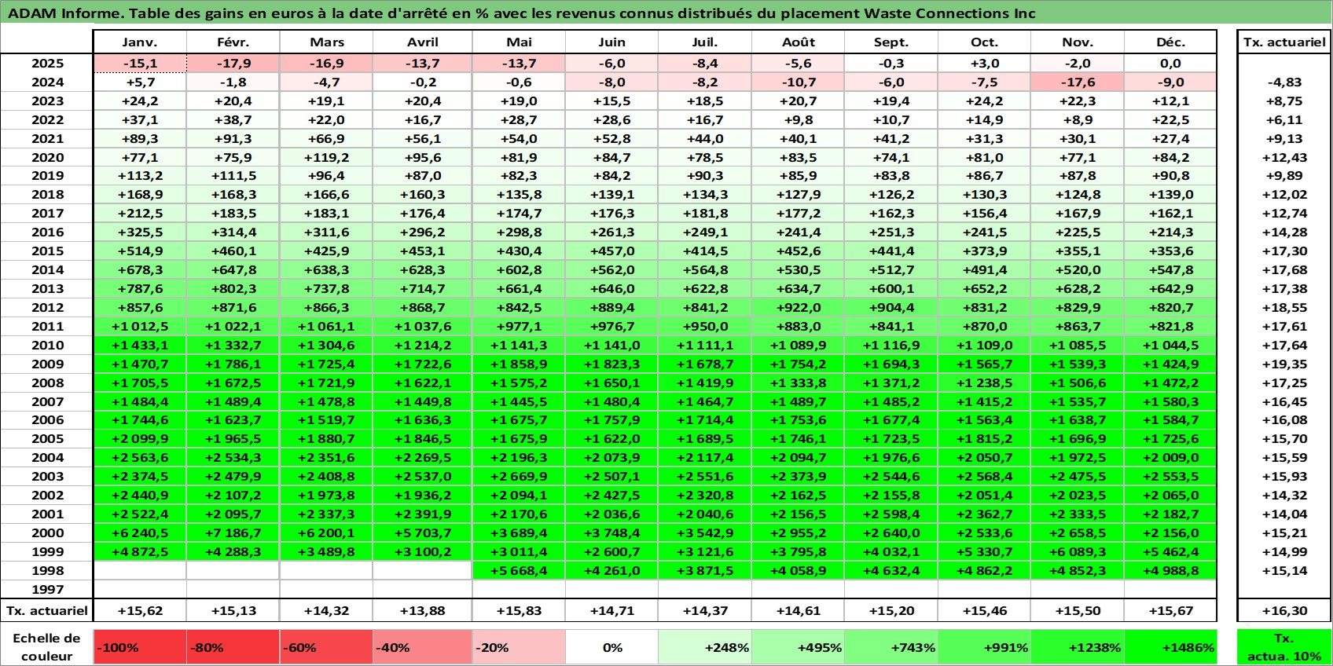
Task: Select cell -17,6 for November 2024
Action: point(1078,82)
